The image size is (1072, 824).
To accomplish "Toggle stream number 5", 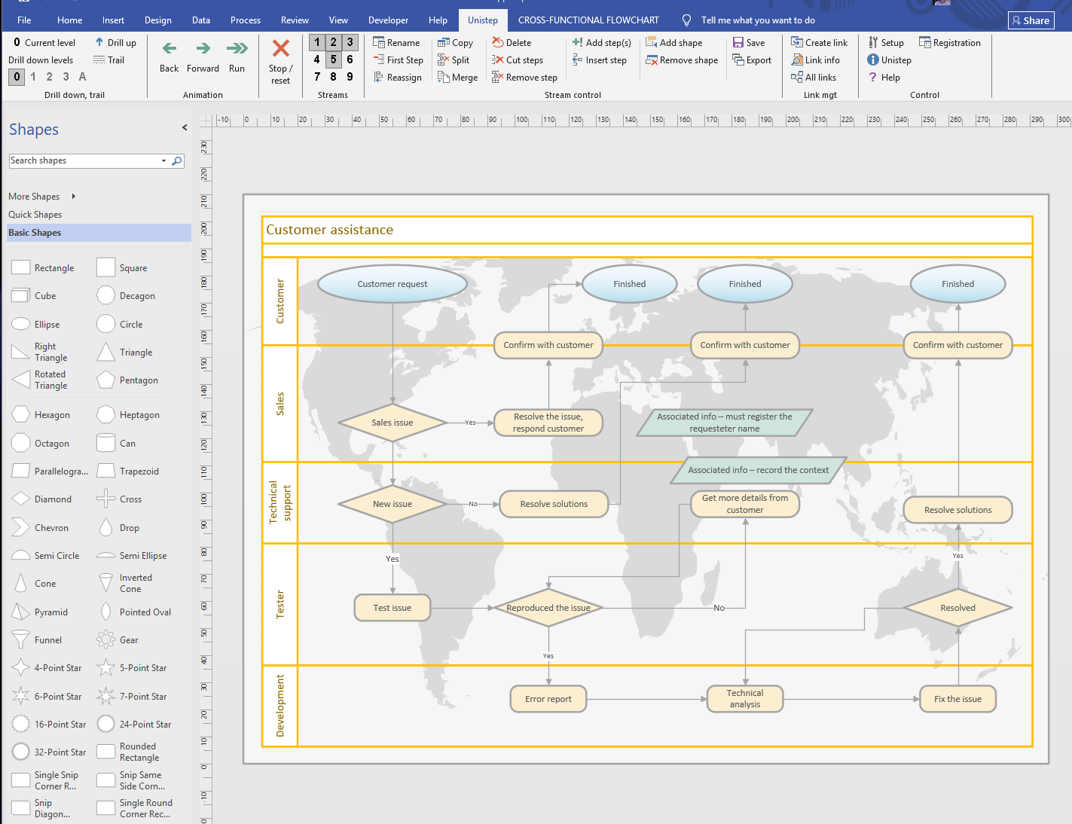I will pos(333,60).
